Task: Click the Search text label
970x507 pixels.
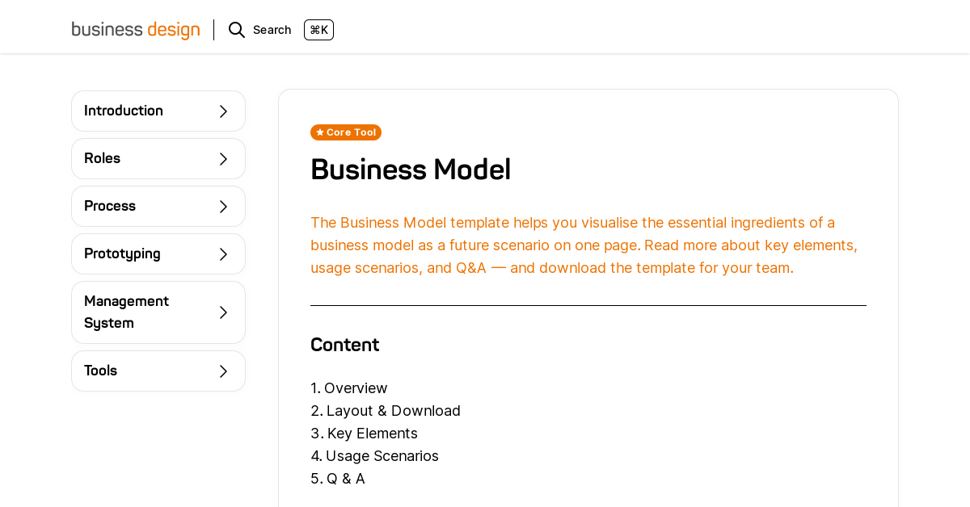Action: (272, 29)
